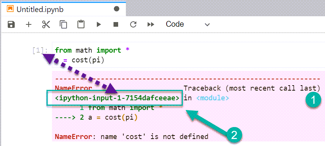Click the 'ipython-input-1-7154dafceeae' traceback text
The height and width of the screenshot is (146, 325).
coord(117,98)
